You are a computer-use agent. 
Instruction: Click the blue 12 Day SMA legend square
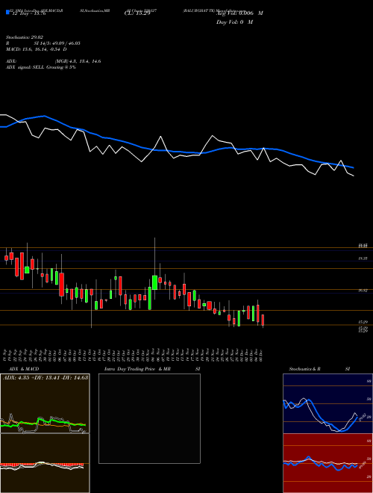click(x=7, y=12)
